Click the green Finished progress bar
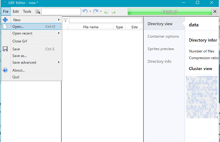The width and height of the screenshot is (220, 142). coord(170,12)
